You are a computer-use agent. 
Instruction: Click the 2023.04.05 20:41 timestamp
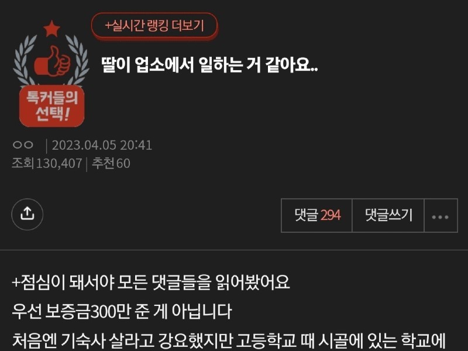point(102,145)
